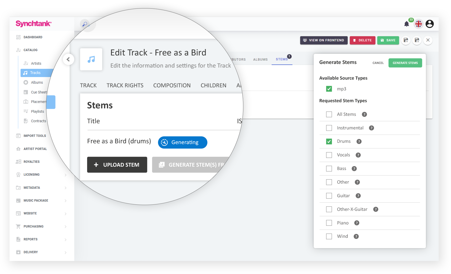Show help for Wind stem

(x=356, y=237)
